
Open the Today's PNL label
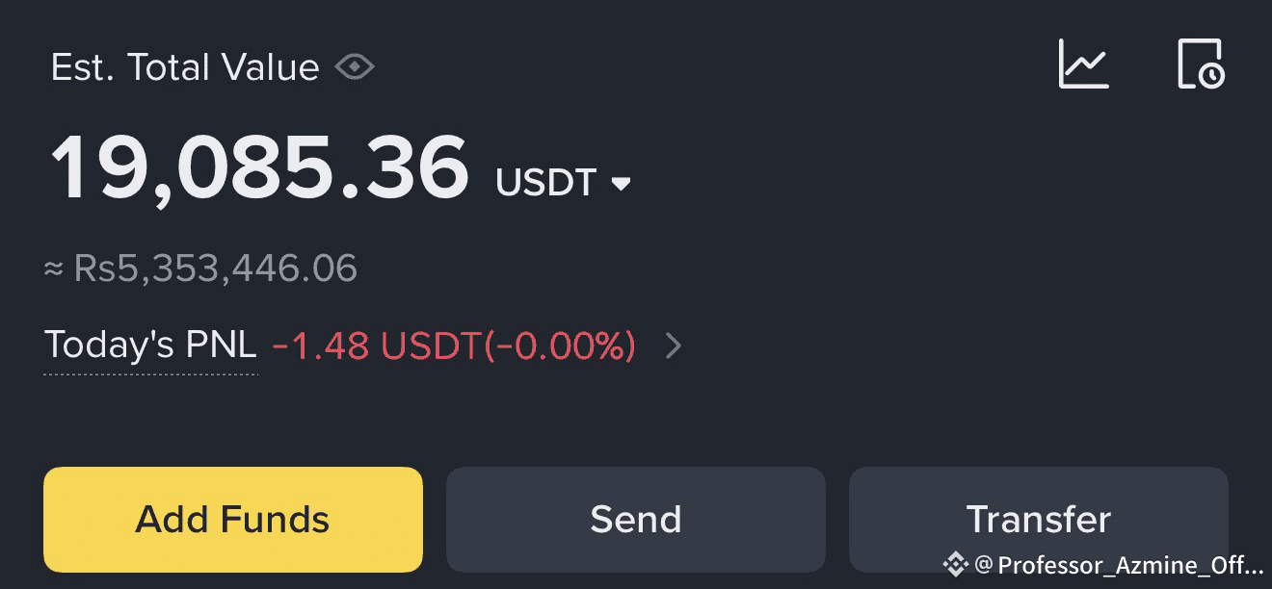pyautogui.click(x=150, y=345)
